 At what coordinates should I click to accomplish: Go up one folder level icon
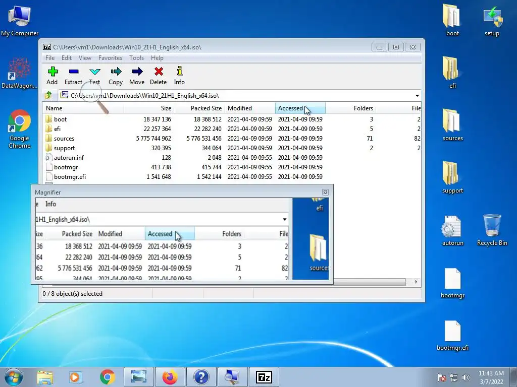[48, 95]
